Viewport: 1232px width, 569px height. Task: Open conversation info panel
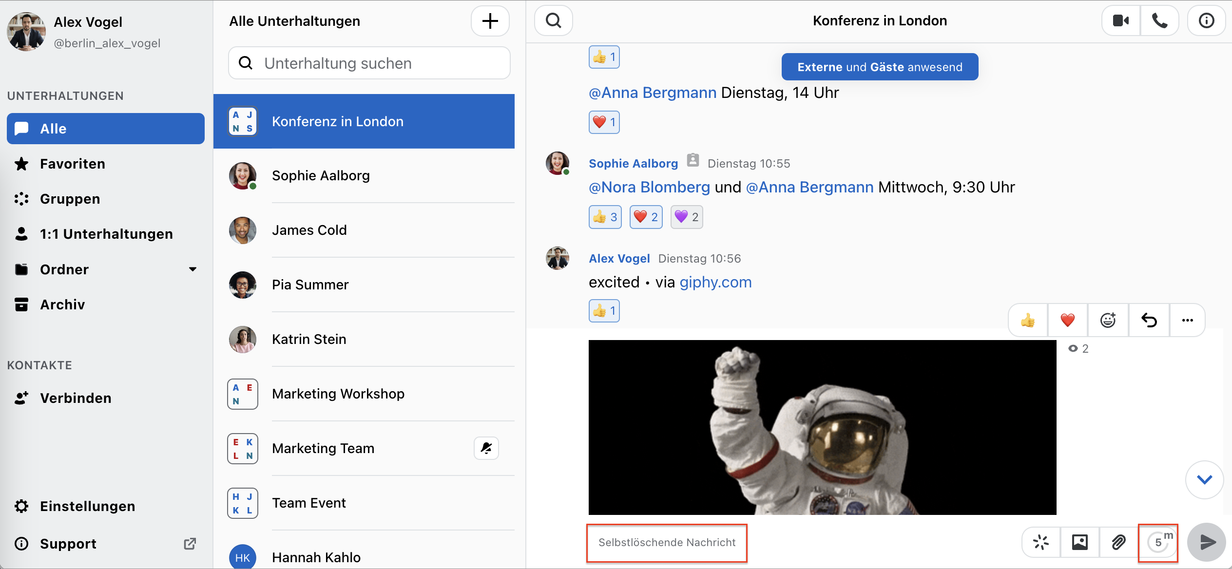point(1206,21)
